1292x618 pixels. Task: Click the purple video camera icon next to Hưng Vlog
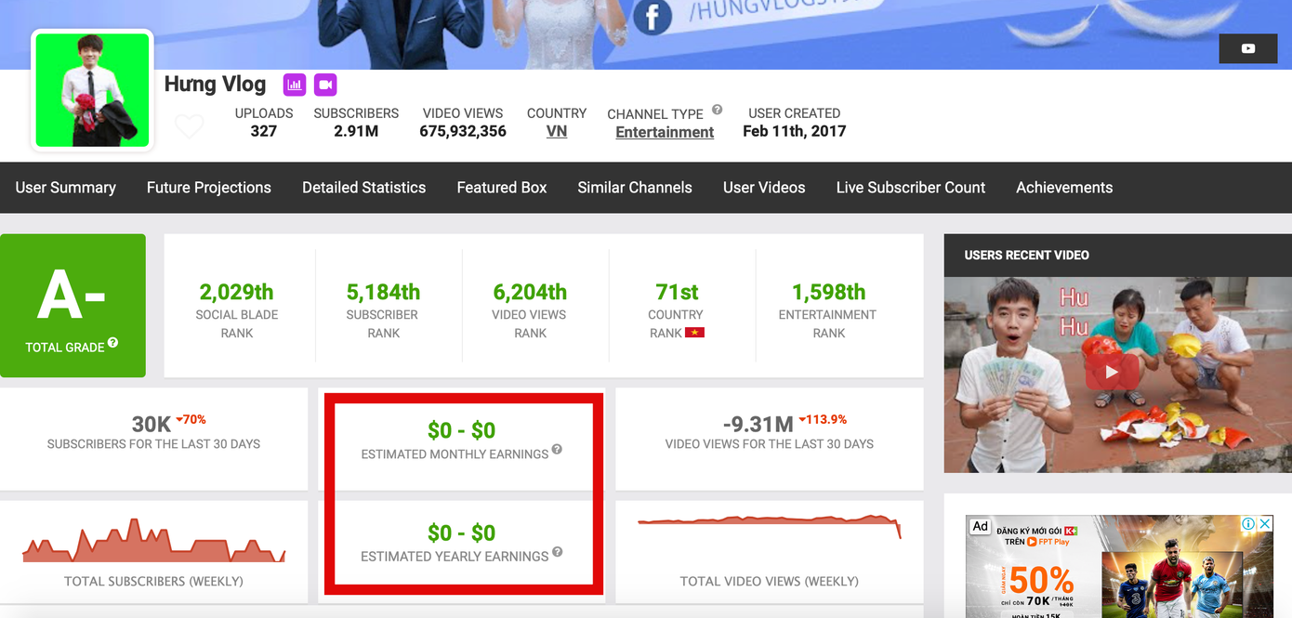[325, 84]
